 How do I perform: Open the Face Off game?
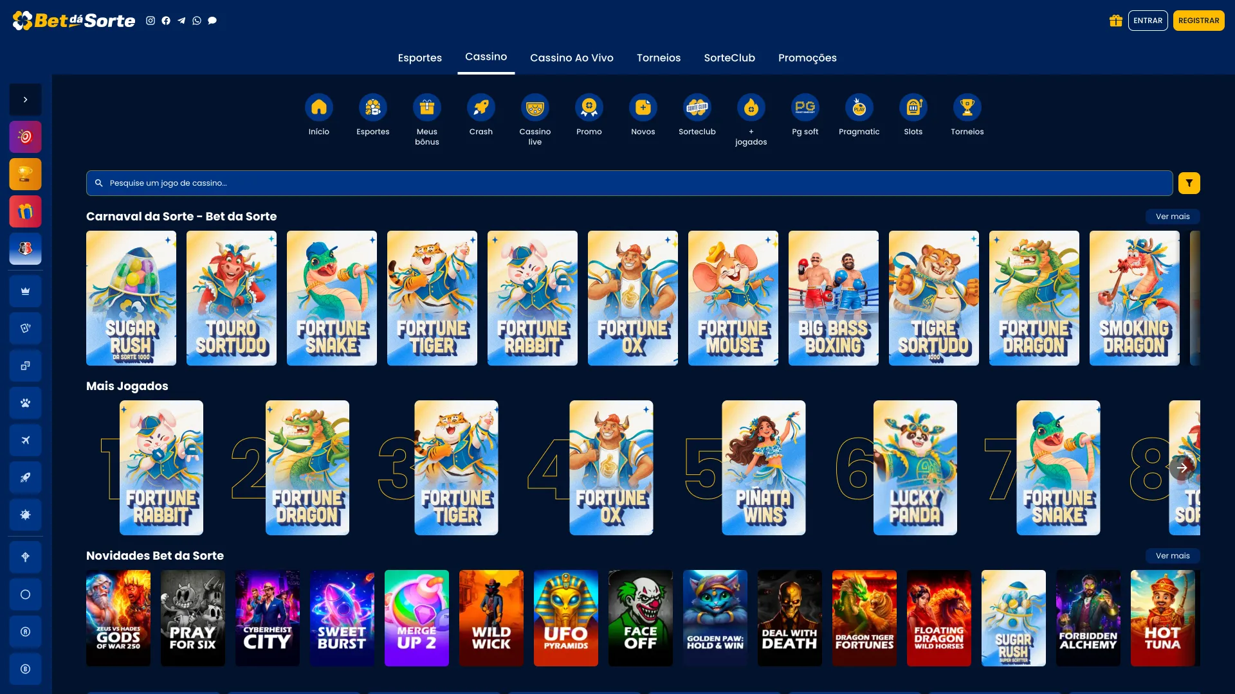point(641,618)
